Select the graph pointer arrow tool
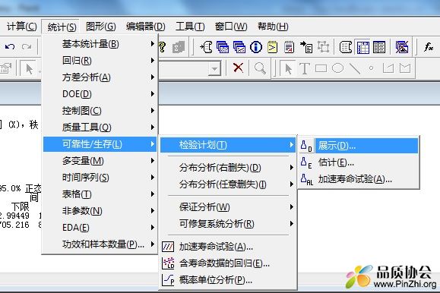Screen dimensions: 440x293 pos(288,68)
